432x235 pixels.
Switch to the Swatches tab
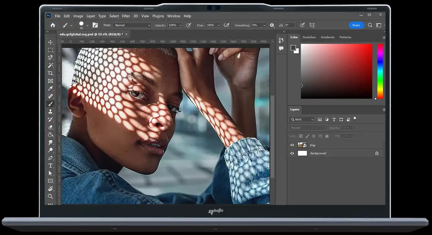(309, 37)
